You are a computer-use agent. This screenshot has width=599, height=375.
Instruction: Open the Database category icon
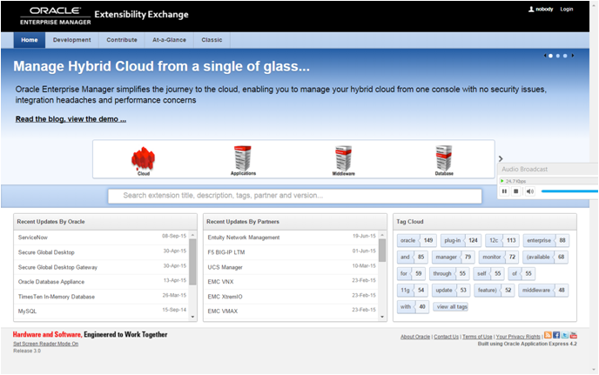(444, 158)
